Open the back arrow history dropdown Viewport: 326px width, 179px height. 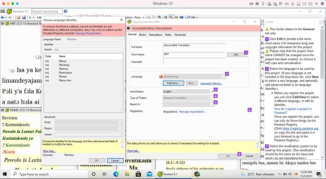(x=6, y=17)
